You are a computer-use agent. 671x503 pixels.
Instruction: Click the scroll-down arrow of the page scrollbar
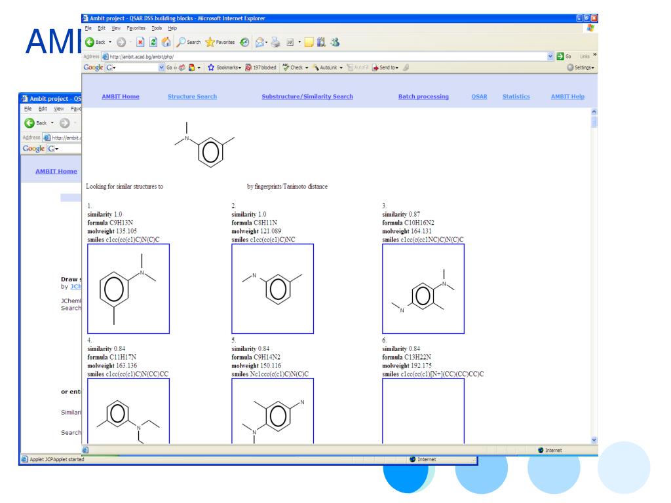[x=594, y=439]
